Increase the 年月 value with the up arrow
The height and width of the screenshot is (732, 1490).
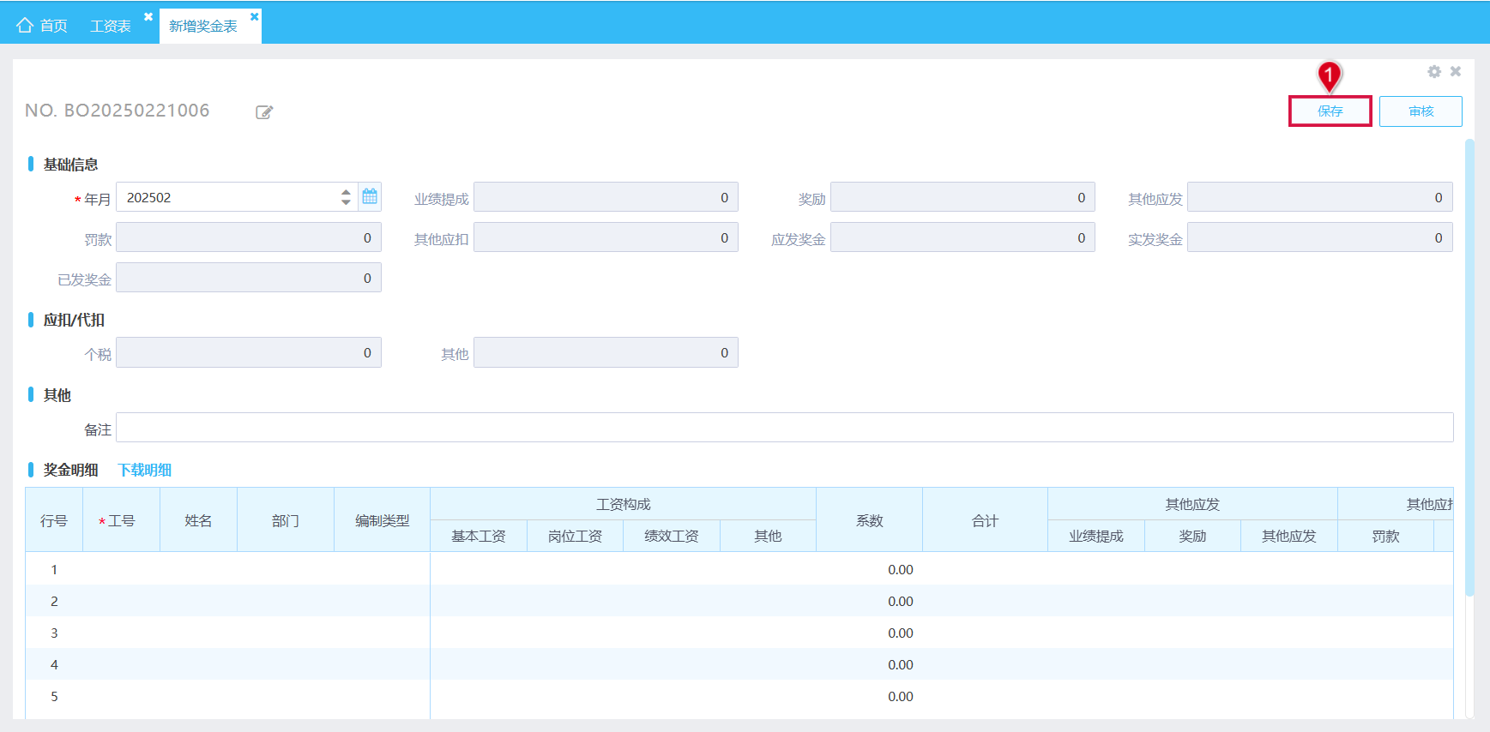(346, 192)
